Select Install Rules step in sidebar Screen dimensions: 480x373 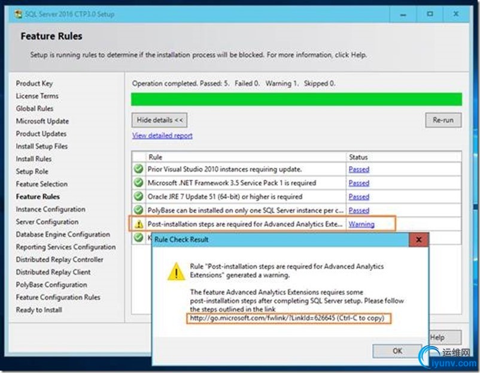click(34, 159)
